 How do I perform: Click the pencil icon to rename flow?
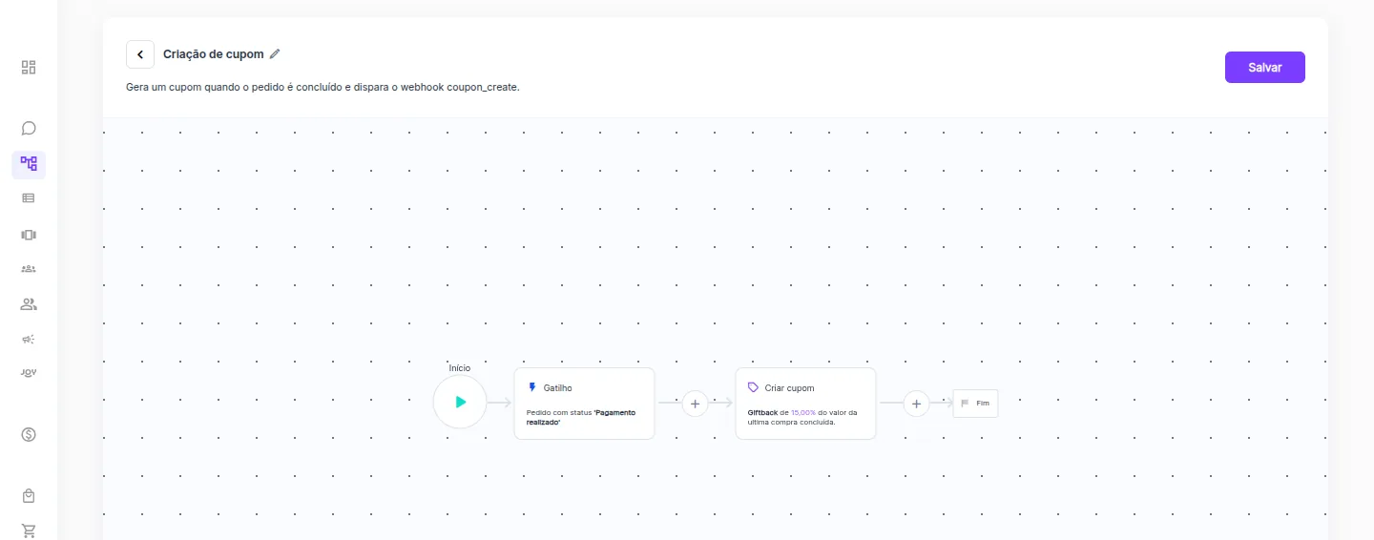(275, 54)
